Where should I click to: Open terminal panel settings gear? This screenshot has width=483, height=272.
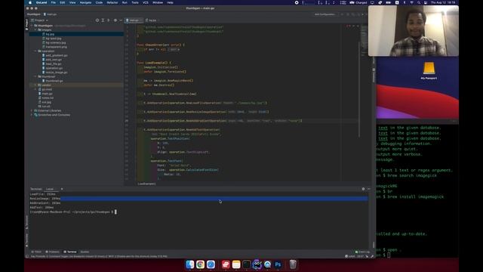coord(363,189)
